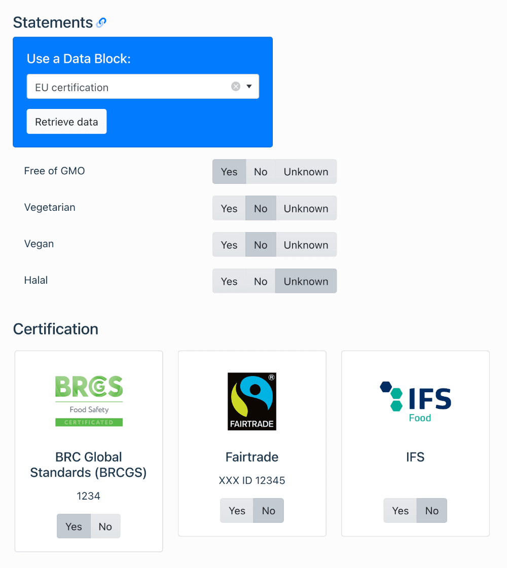507x568 pixels.
Task: Clear the EU certification selection with the x icon
Action: (x=236, y=86)
